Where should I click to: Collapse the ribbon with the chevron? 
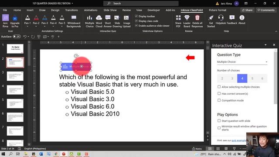(276, 31)
